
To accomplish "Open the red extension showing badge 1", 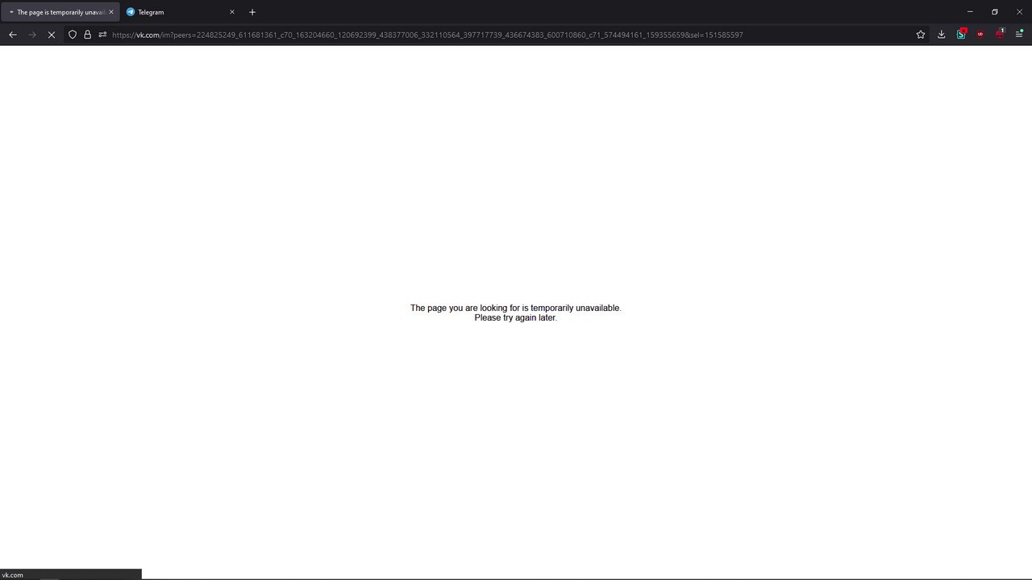I will coord(1000,34).
